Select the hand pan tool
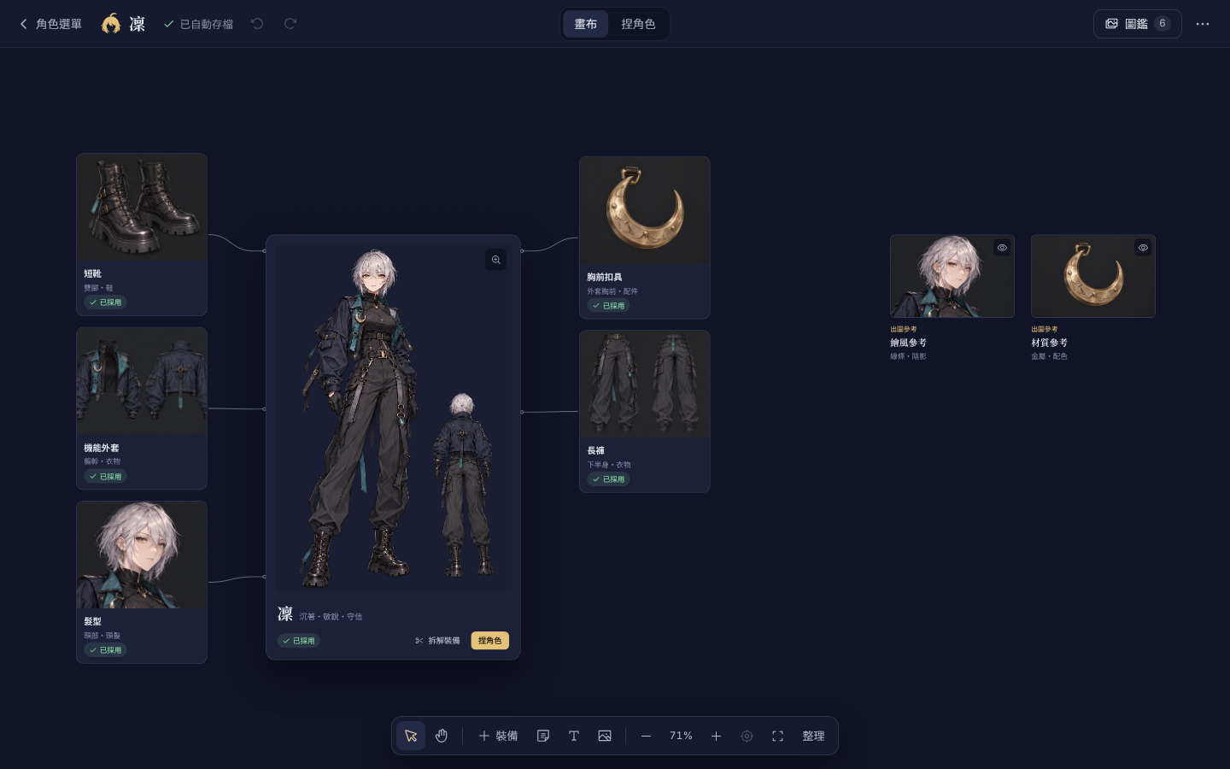 tap(442, 736)
